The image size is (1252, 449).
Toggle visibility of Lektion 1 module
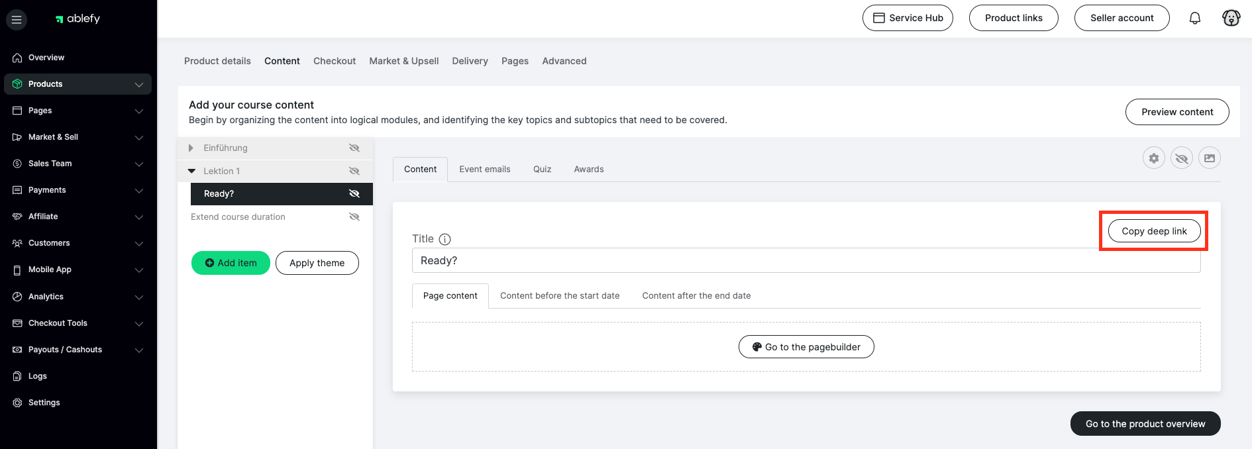(354, 171)
